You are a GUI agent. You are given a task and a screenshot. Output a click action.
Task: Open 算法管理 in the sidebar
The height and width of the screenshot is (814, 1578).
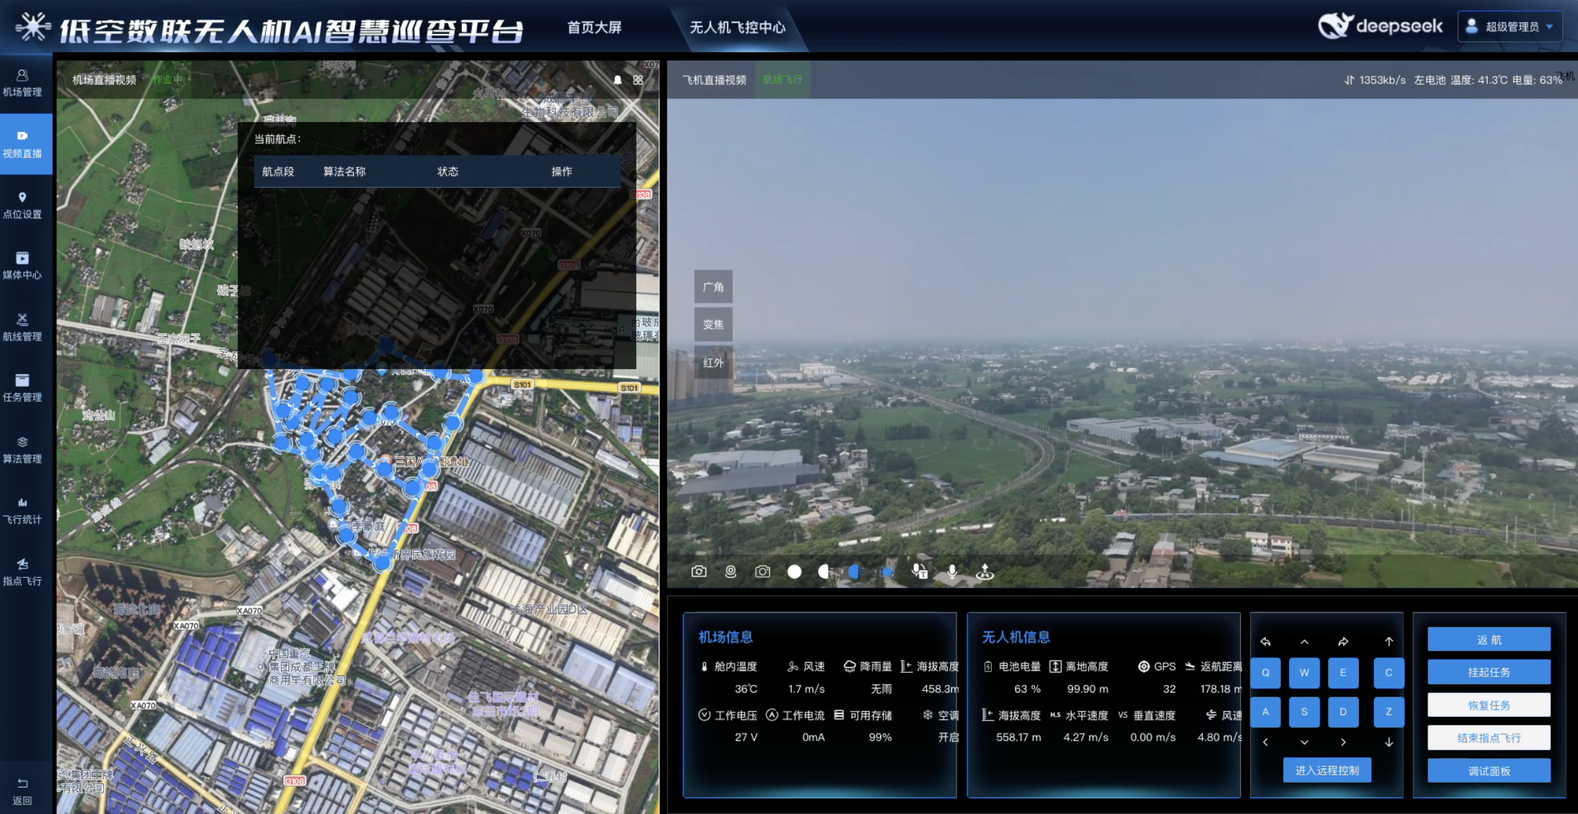(x=22, y=449)
